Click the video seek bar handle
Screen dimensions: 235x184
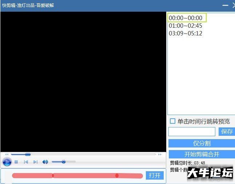[x=28, y=154]
